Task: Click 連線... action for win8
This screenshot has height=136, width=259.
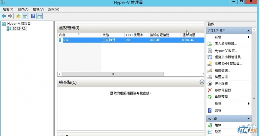Action: click(219, 125)
